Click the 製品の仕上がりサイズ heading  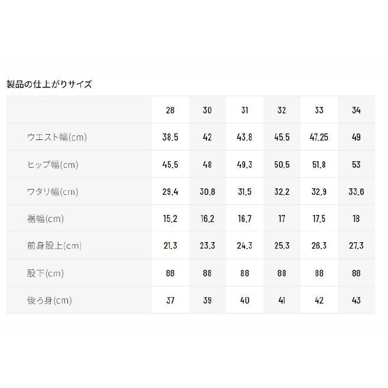(x=49, y=84)
